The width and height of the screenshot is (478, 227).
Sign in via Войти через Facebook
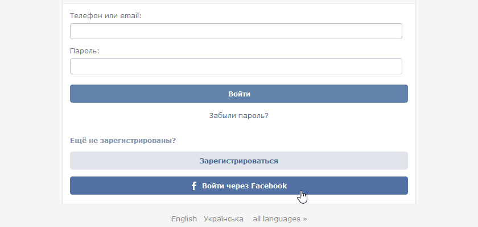point(239,186)
